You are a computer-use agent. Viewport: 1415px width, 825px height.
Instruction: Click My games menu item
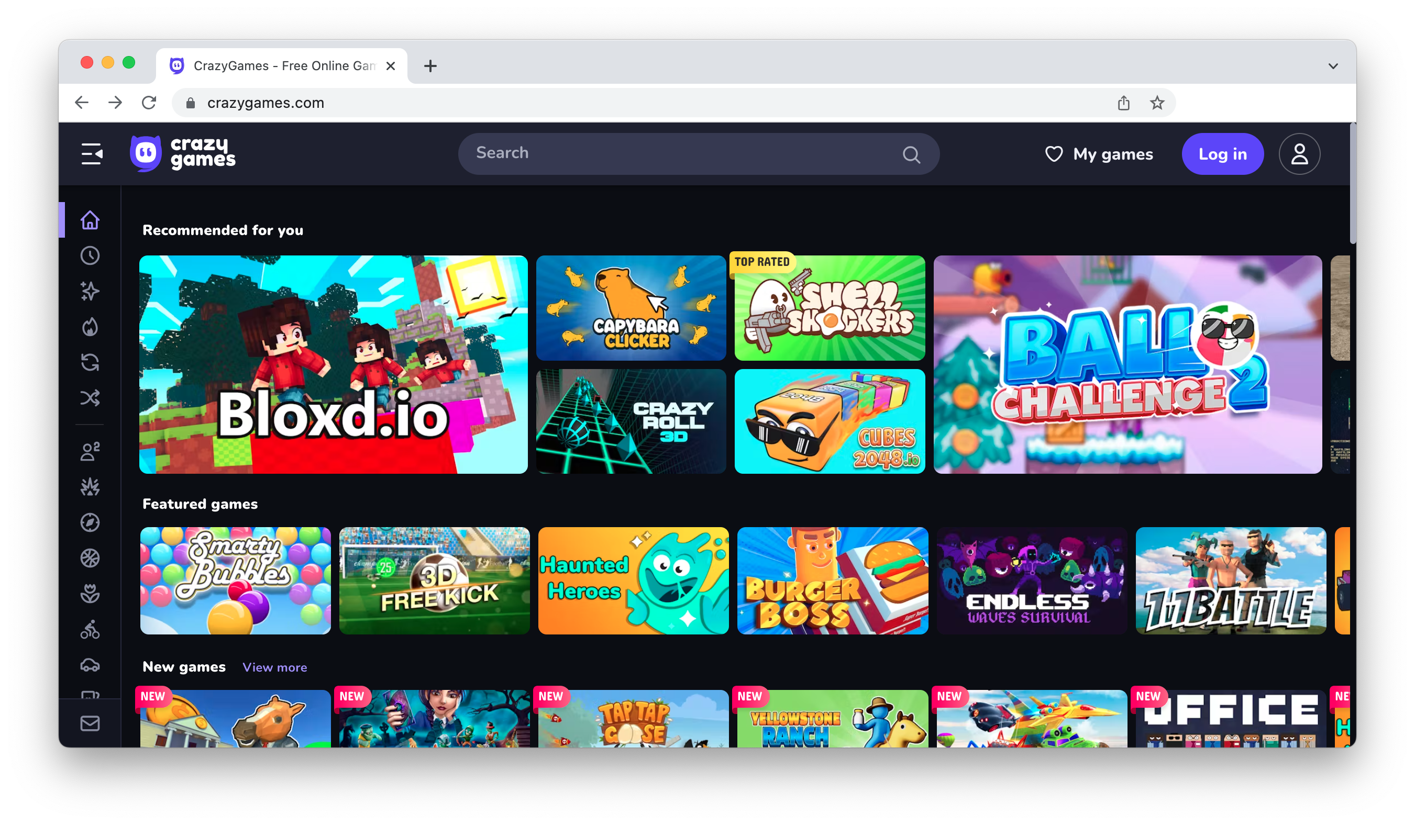[x=1099, y=153]
